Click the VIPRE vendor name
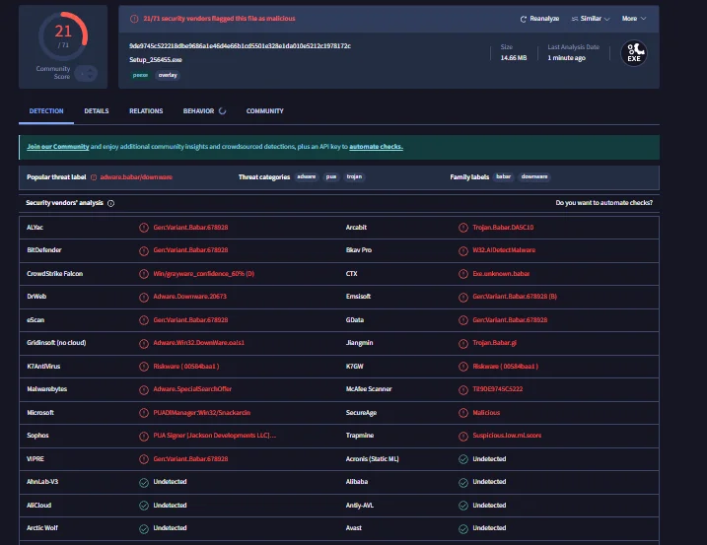707x545 pixels. point(35,459)
